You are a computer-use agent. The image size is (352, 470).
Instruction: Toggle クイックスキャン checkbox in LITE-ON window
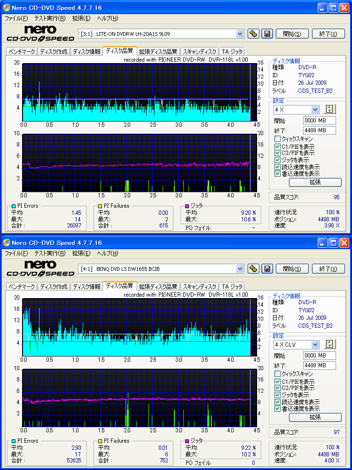click(x=277, y=139)
